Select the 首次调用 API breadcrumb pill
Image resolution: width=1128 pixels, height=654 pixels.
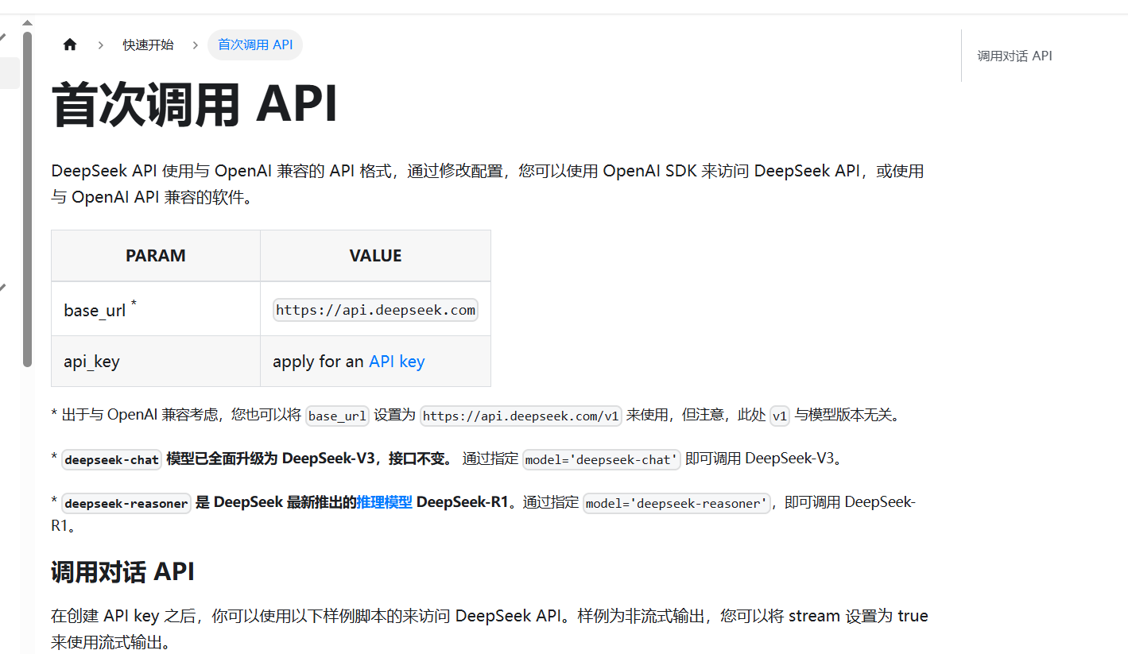(255, 45)
